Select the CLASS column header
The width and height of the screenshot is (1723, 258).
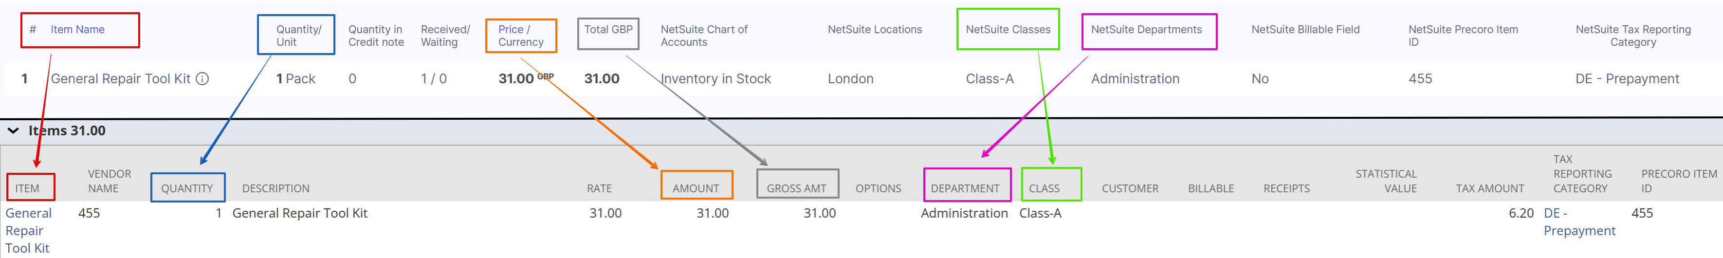click(x=1044, y=188)
